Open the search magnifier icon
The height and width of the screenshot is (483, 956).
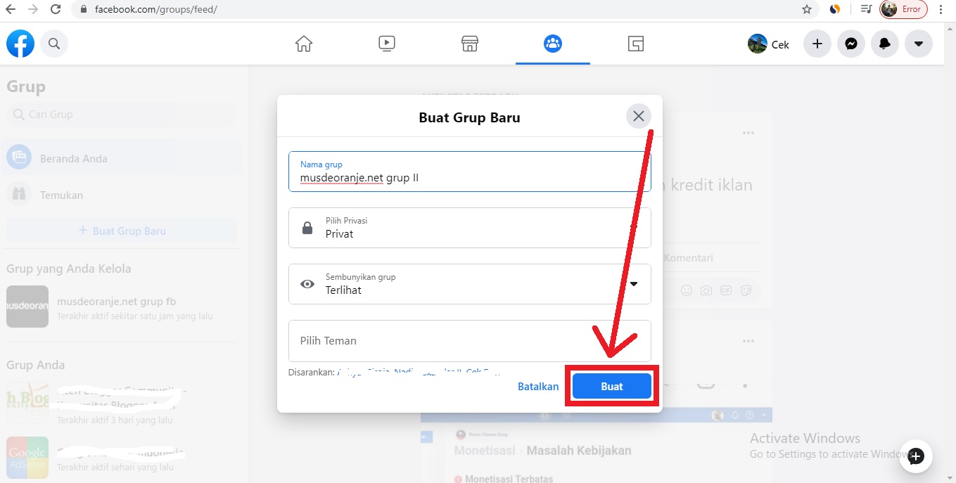pyautogui.click(x=54, y=43)
